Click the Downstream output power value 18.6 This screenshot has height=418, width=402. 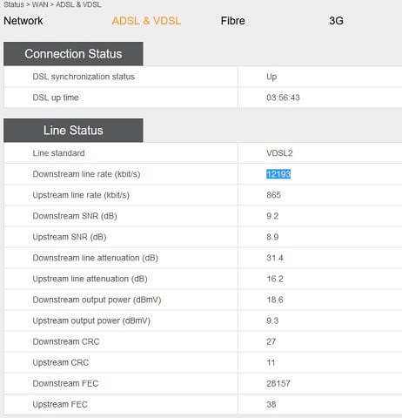[275, 300]
